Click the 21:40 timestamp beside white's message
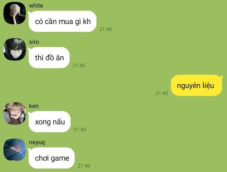The width and height of the screenshot is (227, 172). [106, 29]
